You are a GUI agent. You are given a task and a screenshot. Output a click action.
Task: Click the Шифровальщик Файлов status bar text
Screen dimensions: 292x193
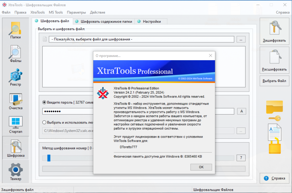coord(213,190)
